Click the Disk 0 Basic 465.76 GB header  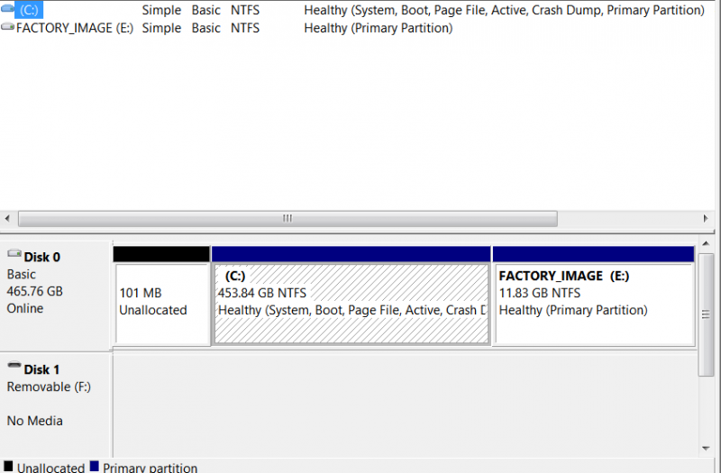click(x=55, y=296)
